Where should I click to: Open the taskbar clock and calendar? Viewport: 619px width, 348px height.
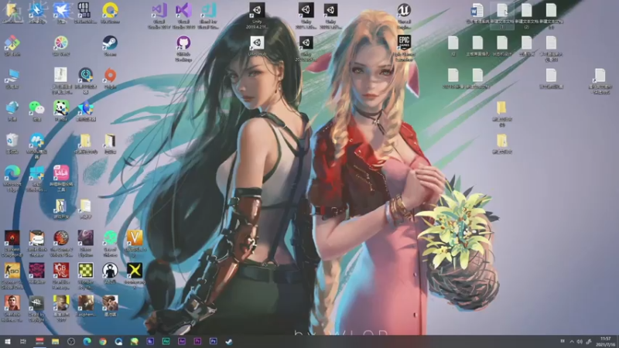[606, 341]
